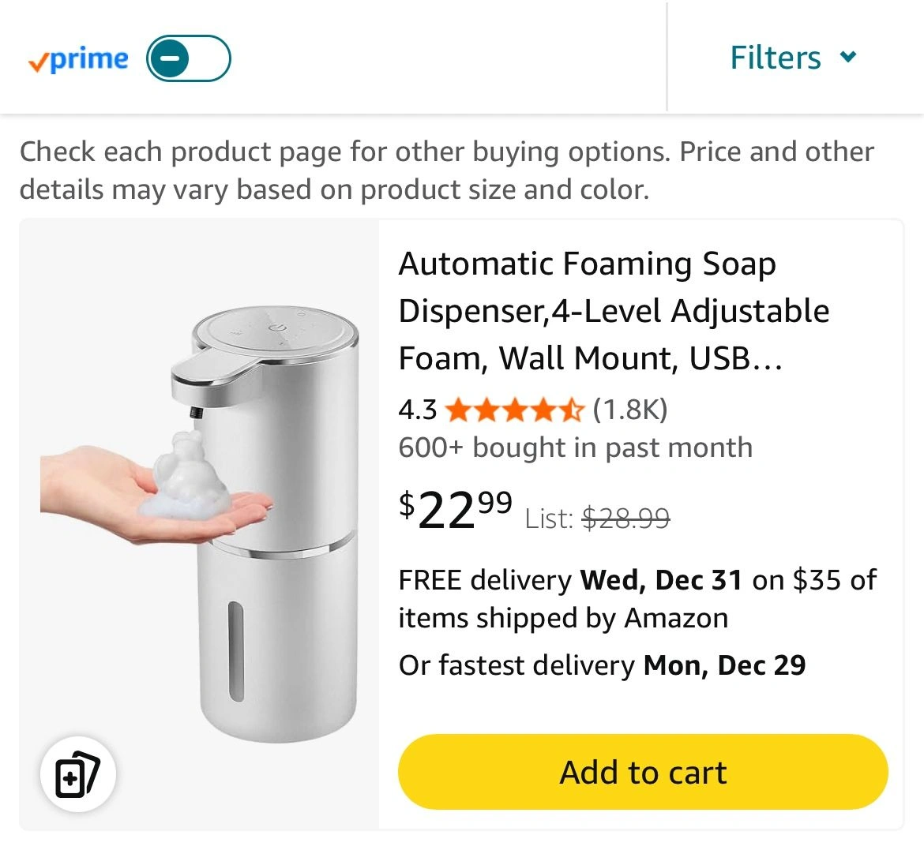Tap the $22.99 price
This screenshot has height=850, width=924.
[456, 510]
